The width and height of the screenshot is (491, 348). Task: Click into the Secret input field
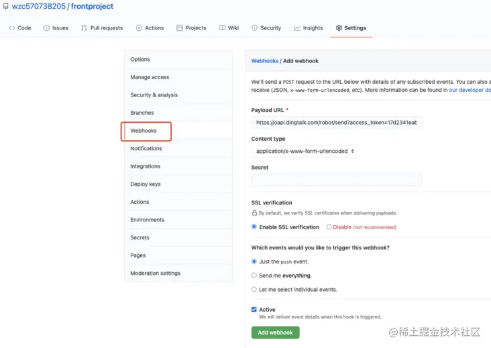(337, 180)
